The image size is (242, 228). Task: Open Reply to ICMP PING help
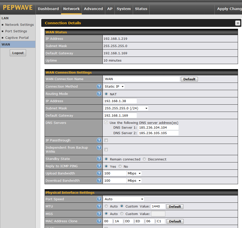(99, 166)
